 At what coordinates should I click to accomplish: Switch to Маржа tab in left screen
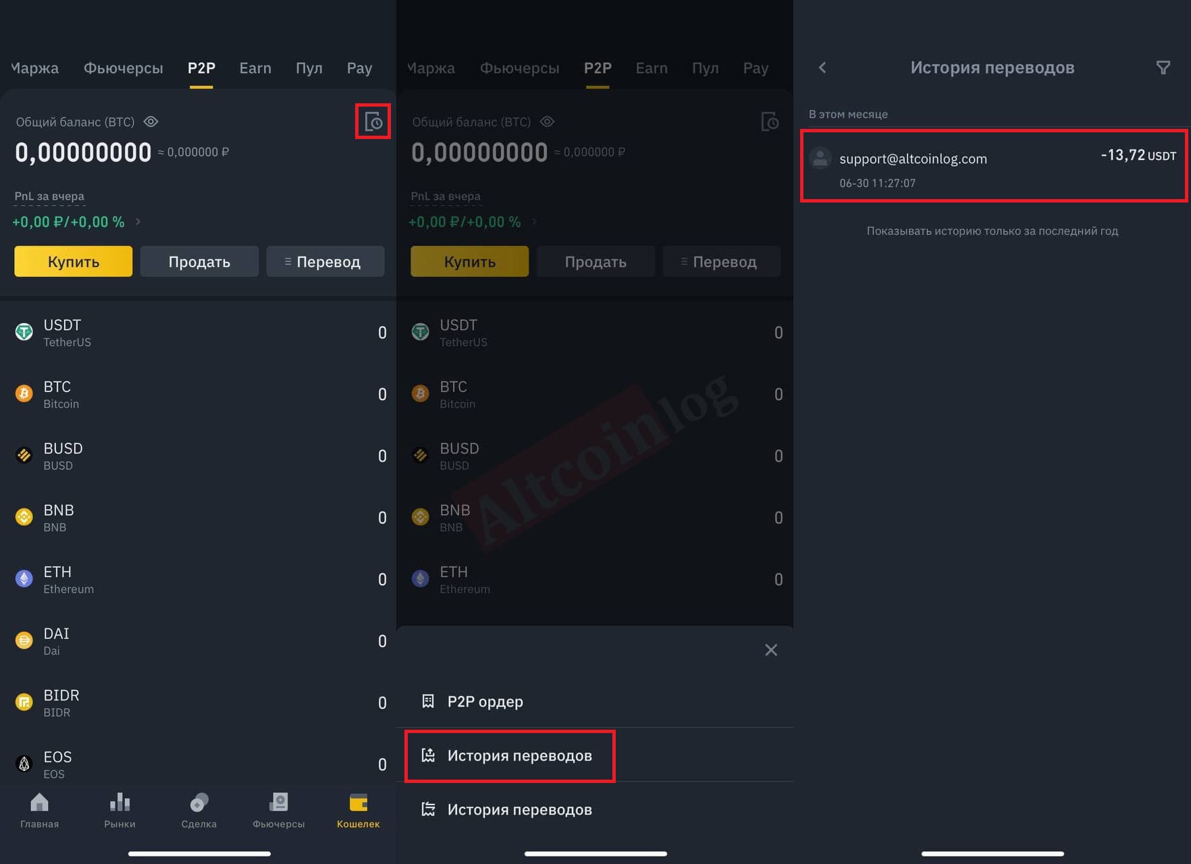(x=35, y=68)
